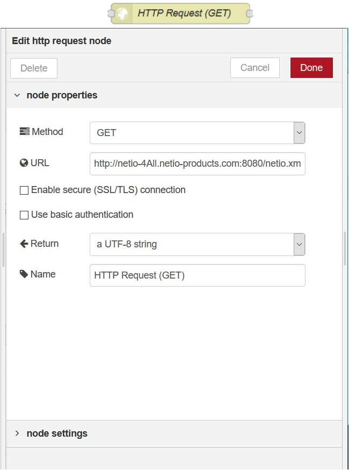Viewport: 349px width, 470px height.
Task: Click the right-edge panel resize handle
Action: 345,248
